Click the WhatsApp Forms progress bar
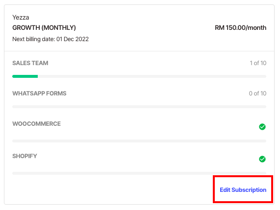Viewport: 280px width, 210px height. (139, 107)
